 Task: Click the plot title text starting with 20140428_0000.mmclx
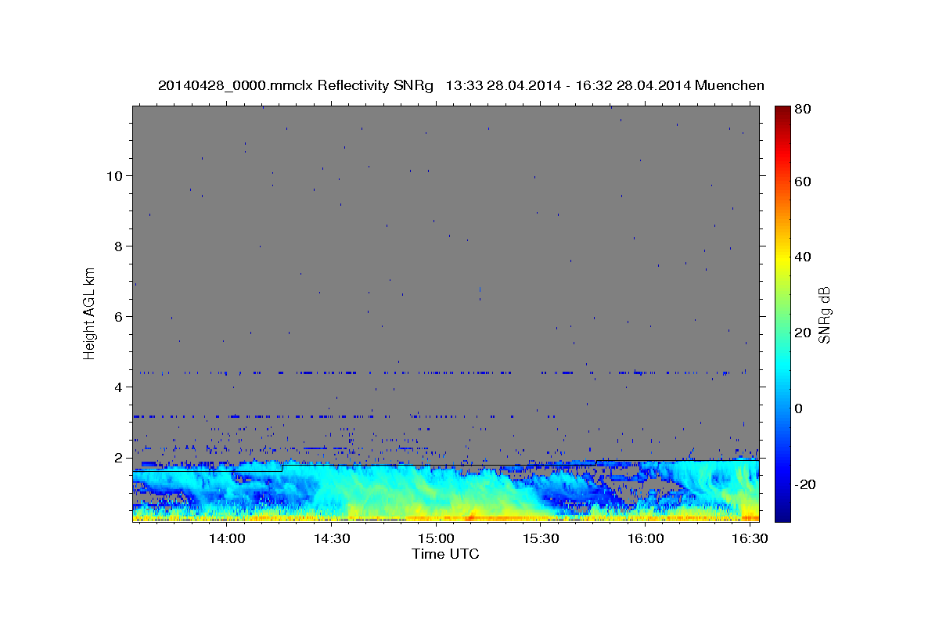point(461,85)
